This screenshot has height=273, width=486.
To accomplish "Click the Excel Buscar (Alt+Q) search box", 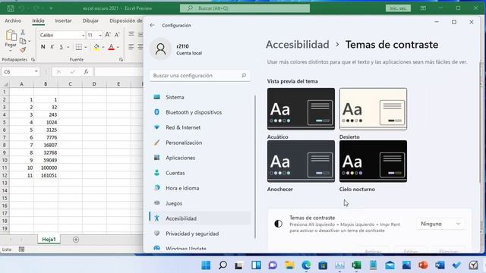I will coord(245,8).
